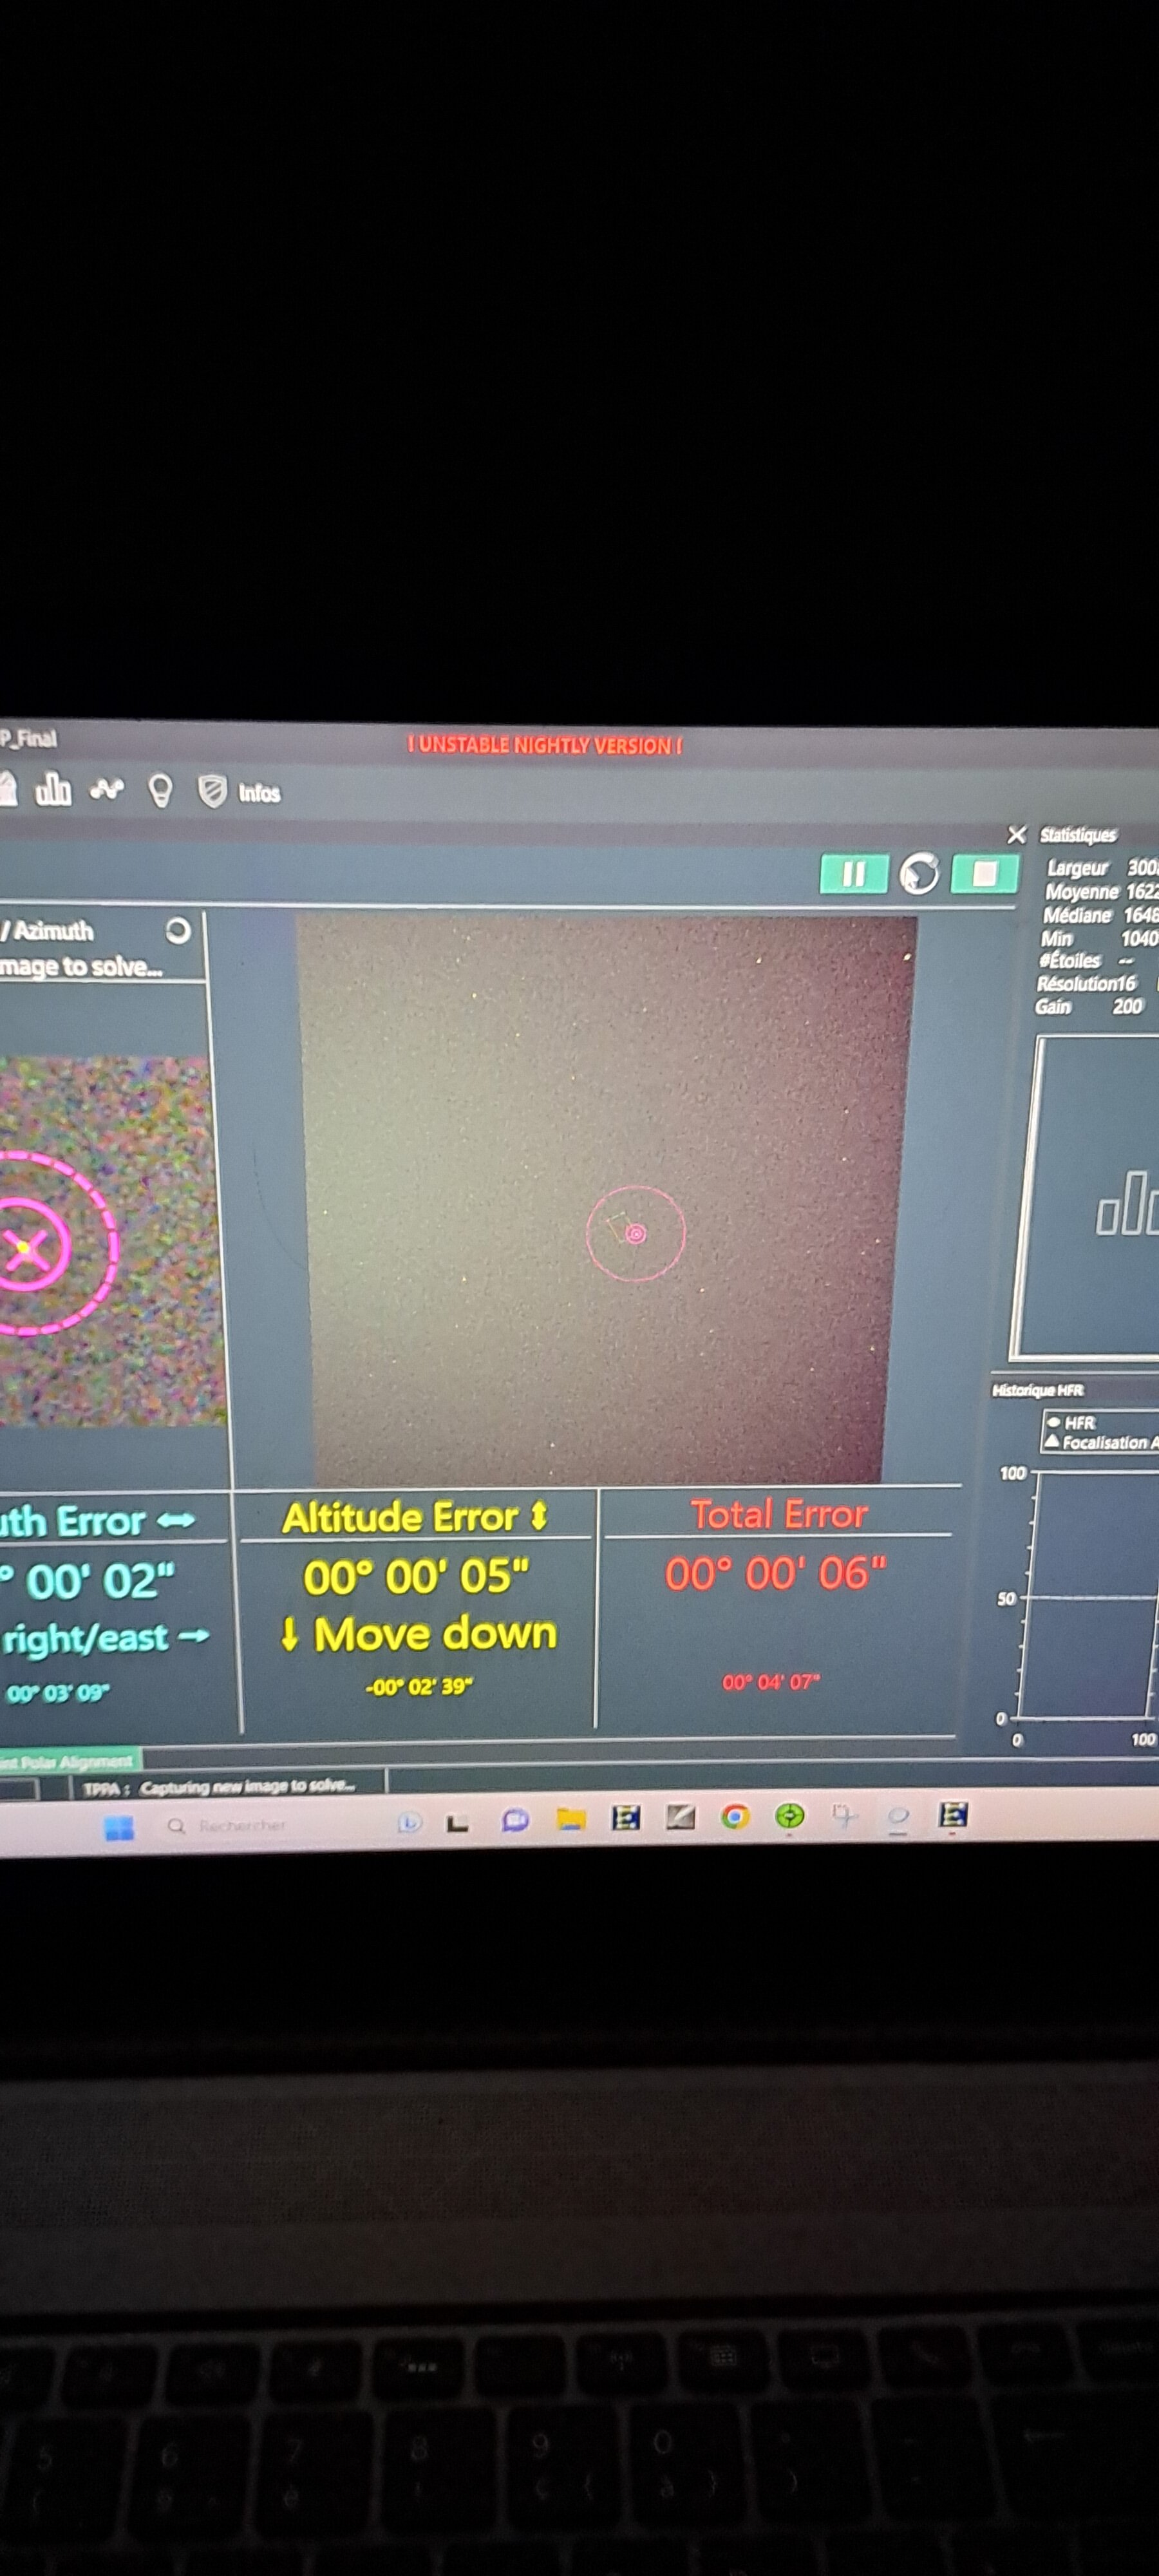Click the circular refresh icon between pause and stop
Viewport: 1159px width, 2576px height.
click(x=919, y=874)
